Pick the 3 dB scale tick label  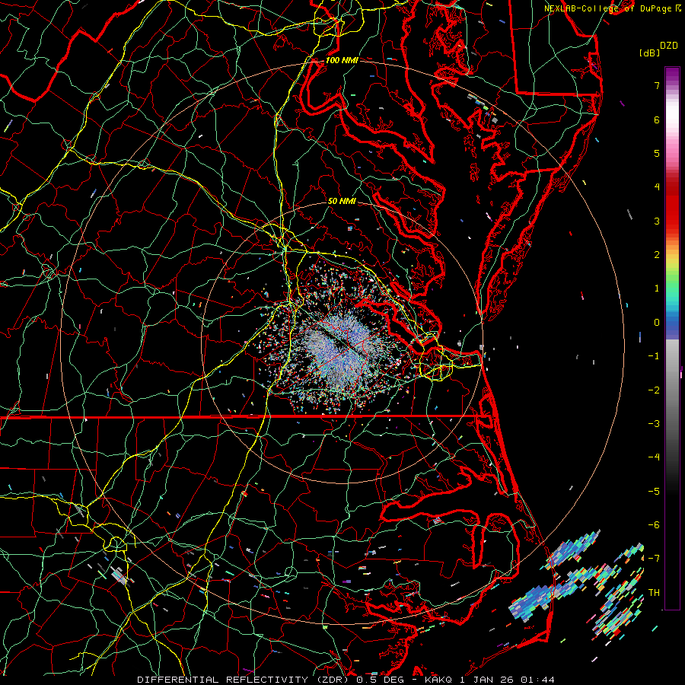657,221
